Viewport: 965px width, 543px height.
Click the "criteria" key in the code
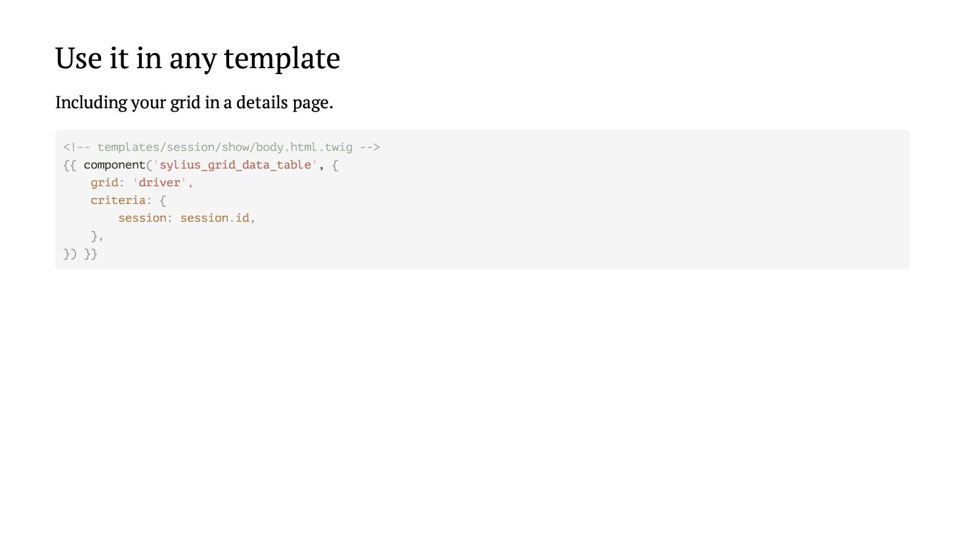tap(118, 201)
